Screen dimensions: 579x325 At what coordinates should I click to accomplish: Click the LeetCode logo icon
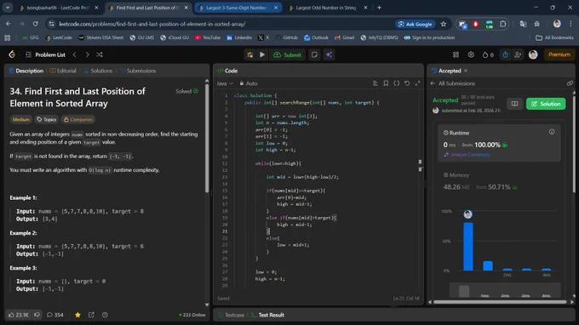click(12, 54)
